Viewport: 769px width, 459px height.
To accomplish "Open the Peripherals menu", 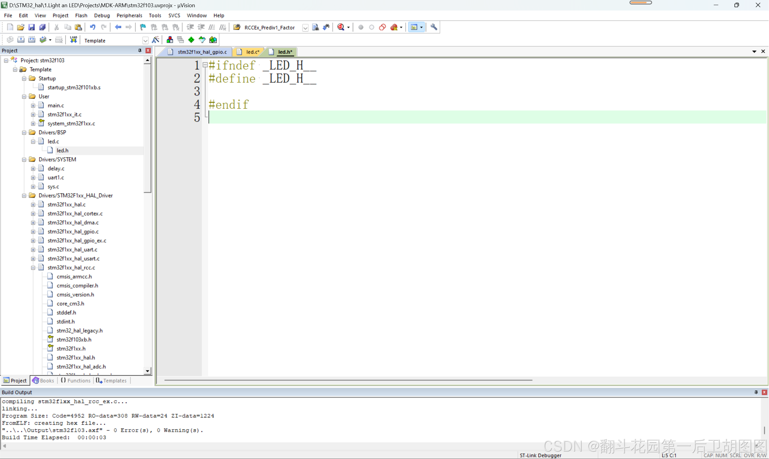I will pos(129,16).
